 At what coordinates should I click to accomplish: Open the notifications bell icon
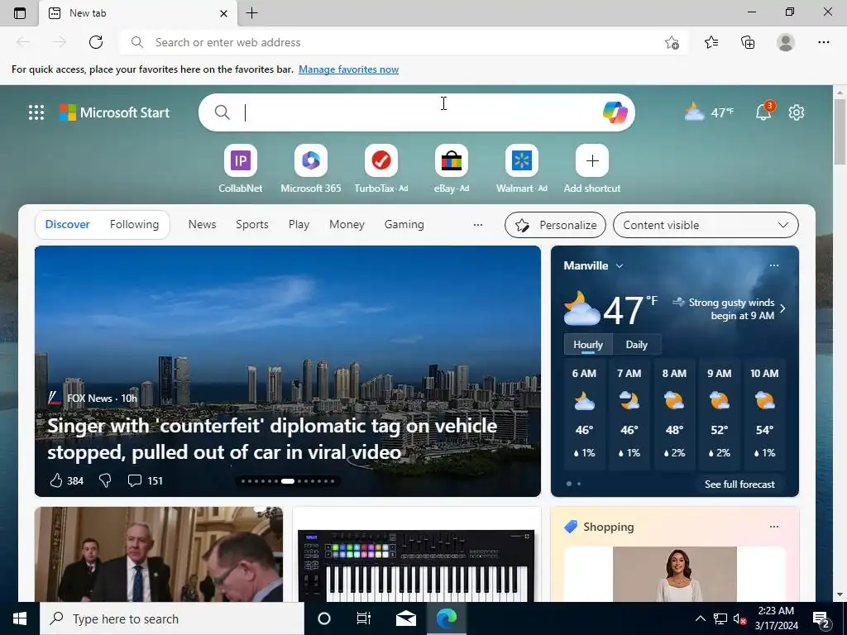763,112
